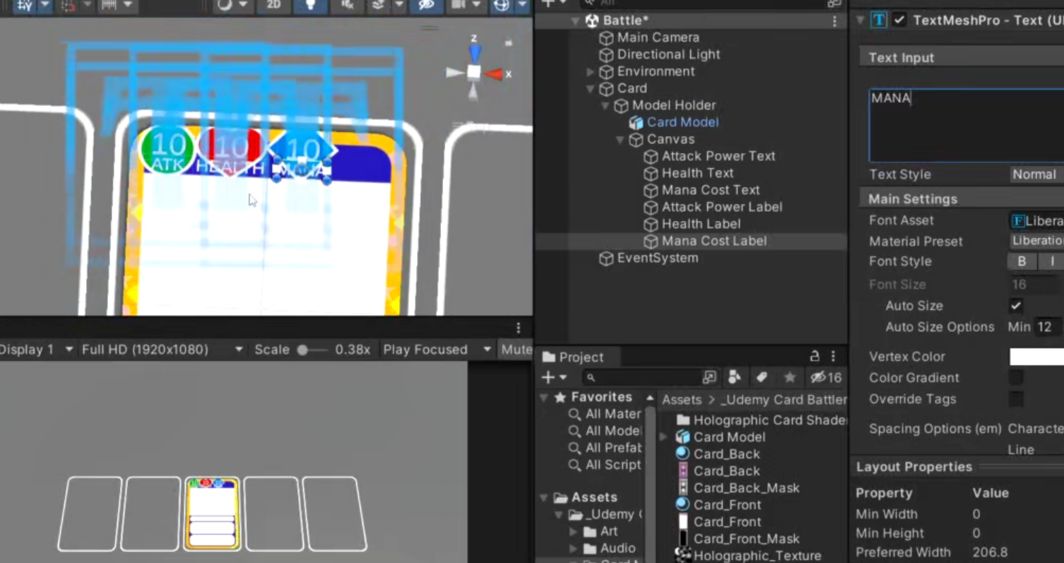Toggle scene visibility crossed-eye icon
This screenshot has height=563, width=1064.
point(426,6)
